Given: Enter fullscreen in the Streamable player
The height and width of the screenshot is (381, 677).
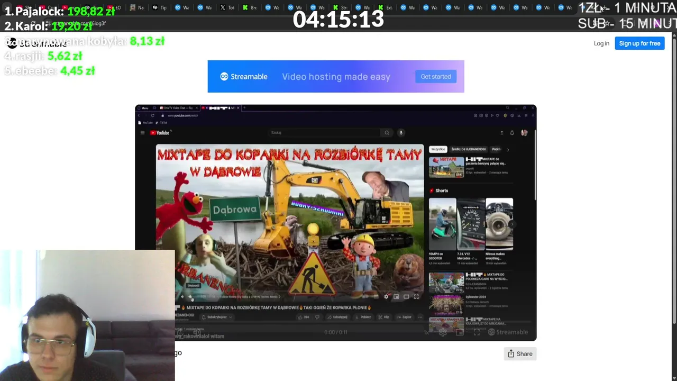Looking at the screenshot, I should click(477, 332).
